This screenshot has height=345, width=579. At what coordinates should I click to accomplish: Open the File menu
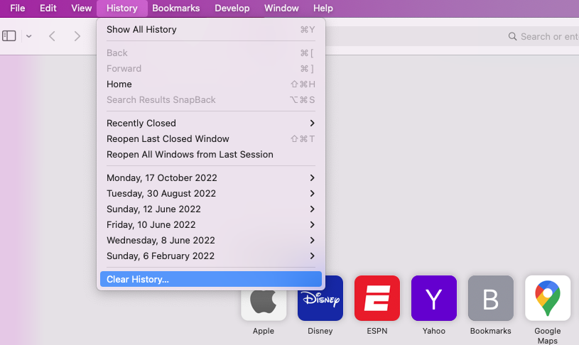[17, 8]
